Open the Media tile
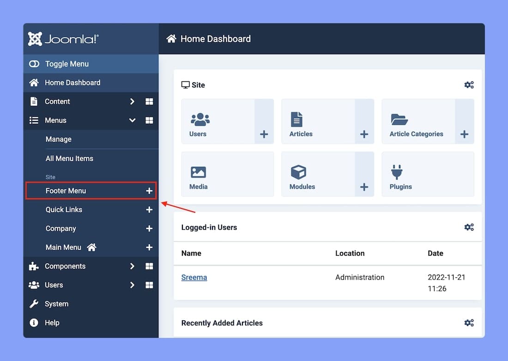Viewport: 508px width, 361px height. tap(227, 174)
